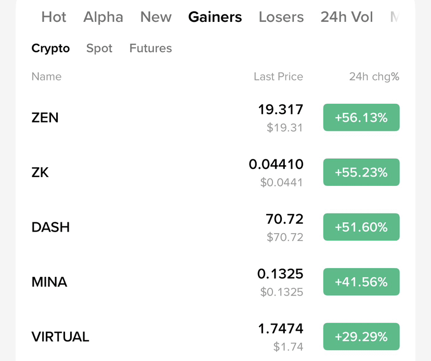Screen dimensions: 431x361
Task: Click the +56.13% change badge
Action: click(361, 117)
